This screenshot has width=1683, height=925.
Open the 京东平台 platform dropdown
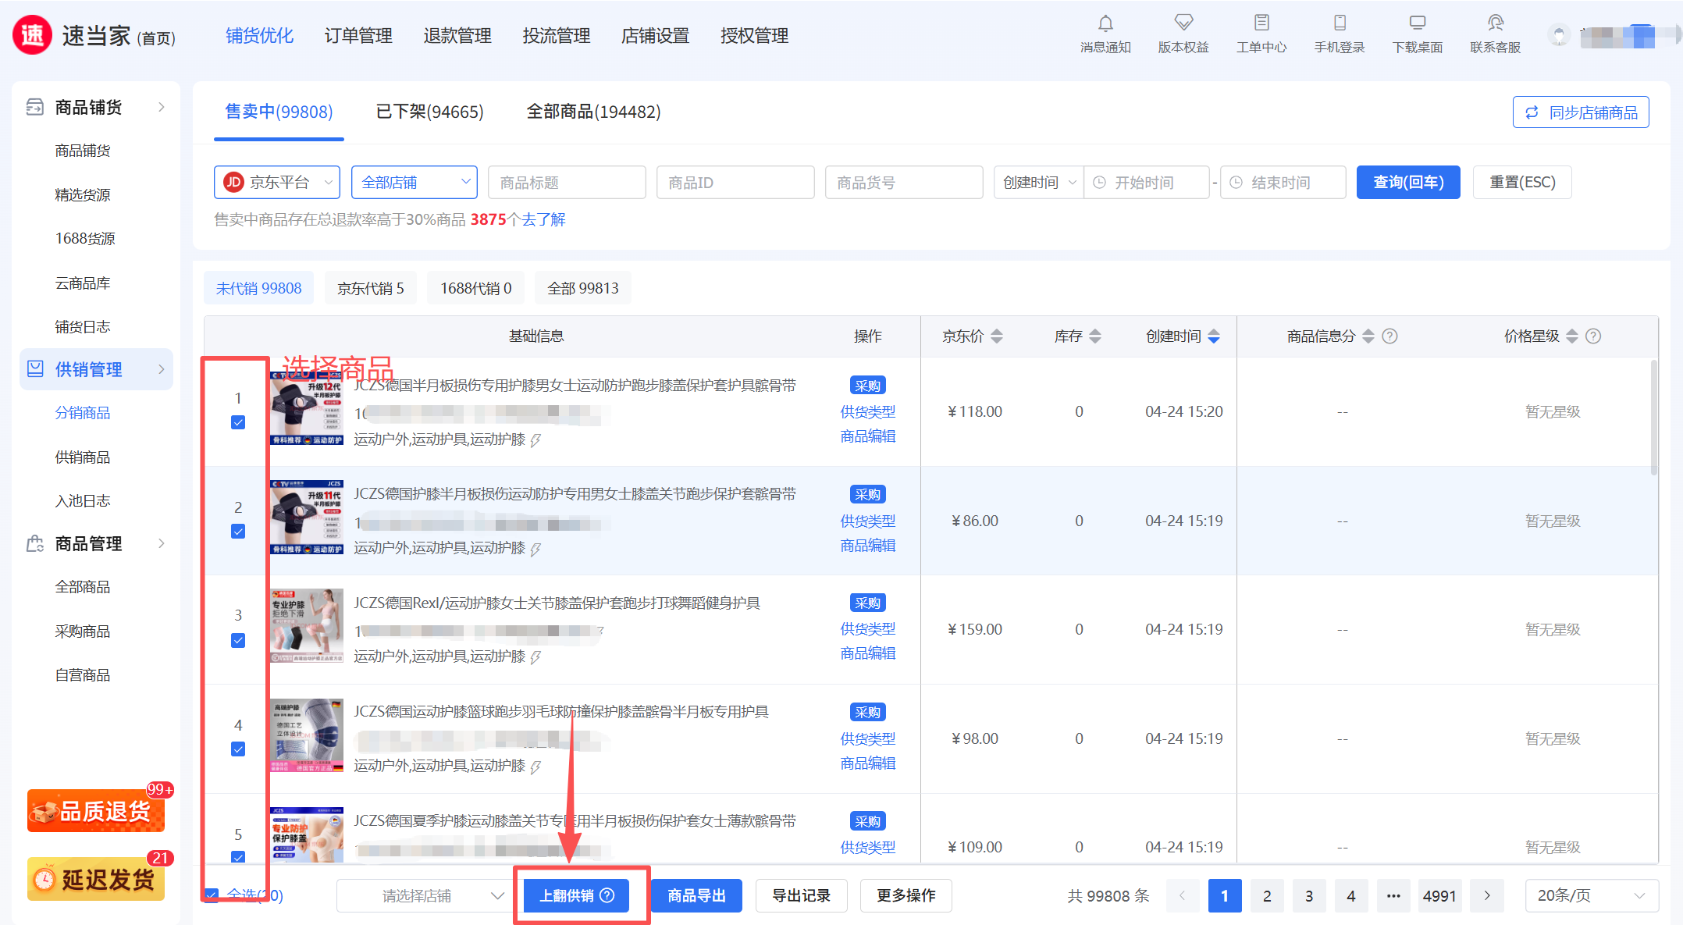point(277,183)
